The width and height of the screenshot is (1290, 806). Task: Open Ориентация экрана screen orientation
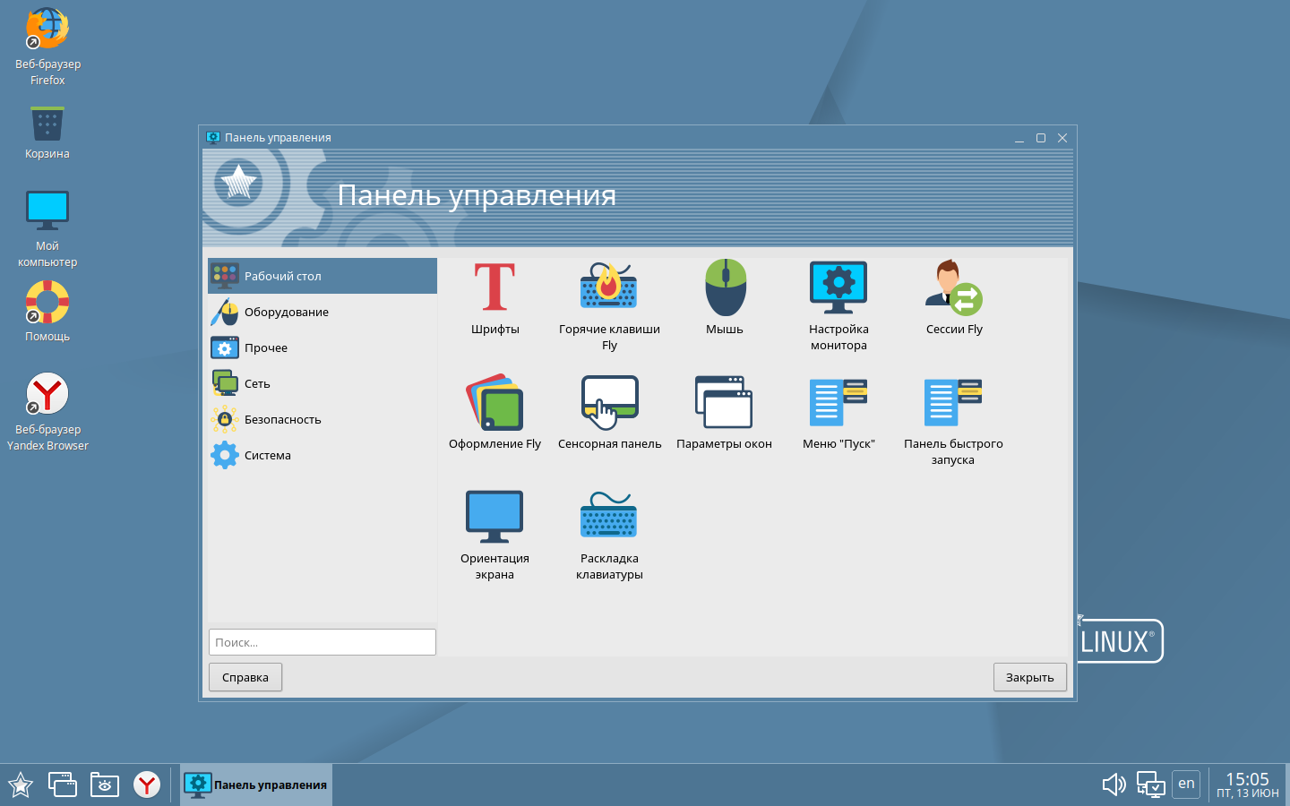point(494,536)
